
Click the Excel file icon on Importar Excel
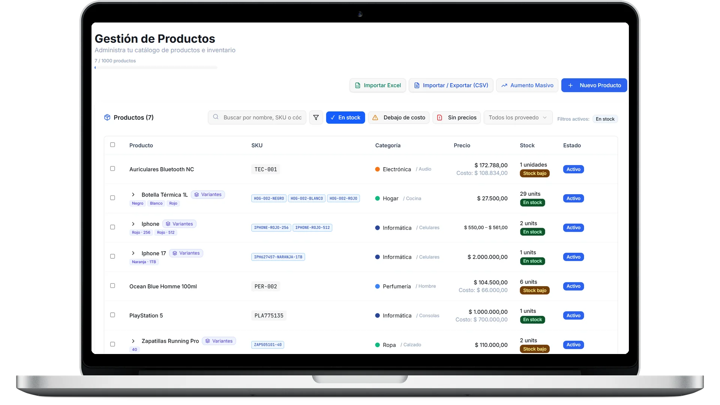tap(357, 85)
